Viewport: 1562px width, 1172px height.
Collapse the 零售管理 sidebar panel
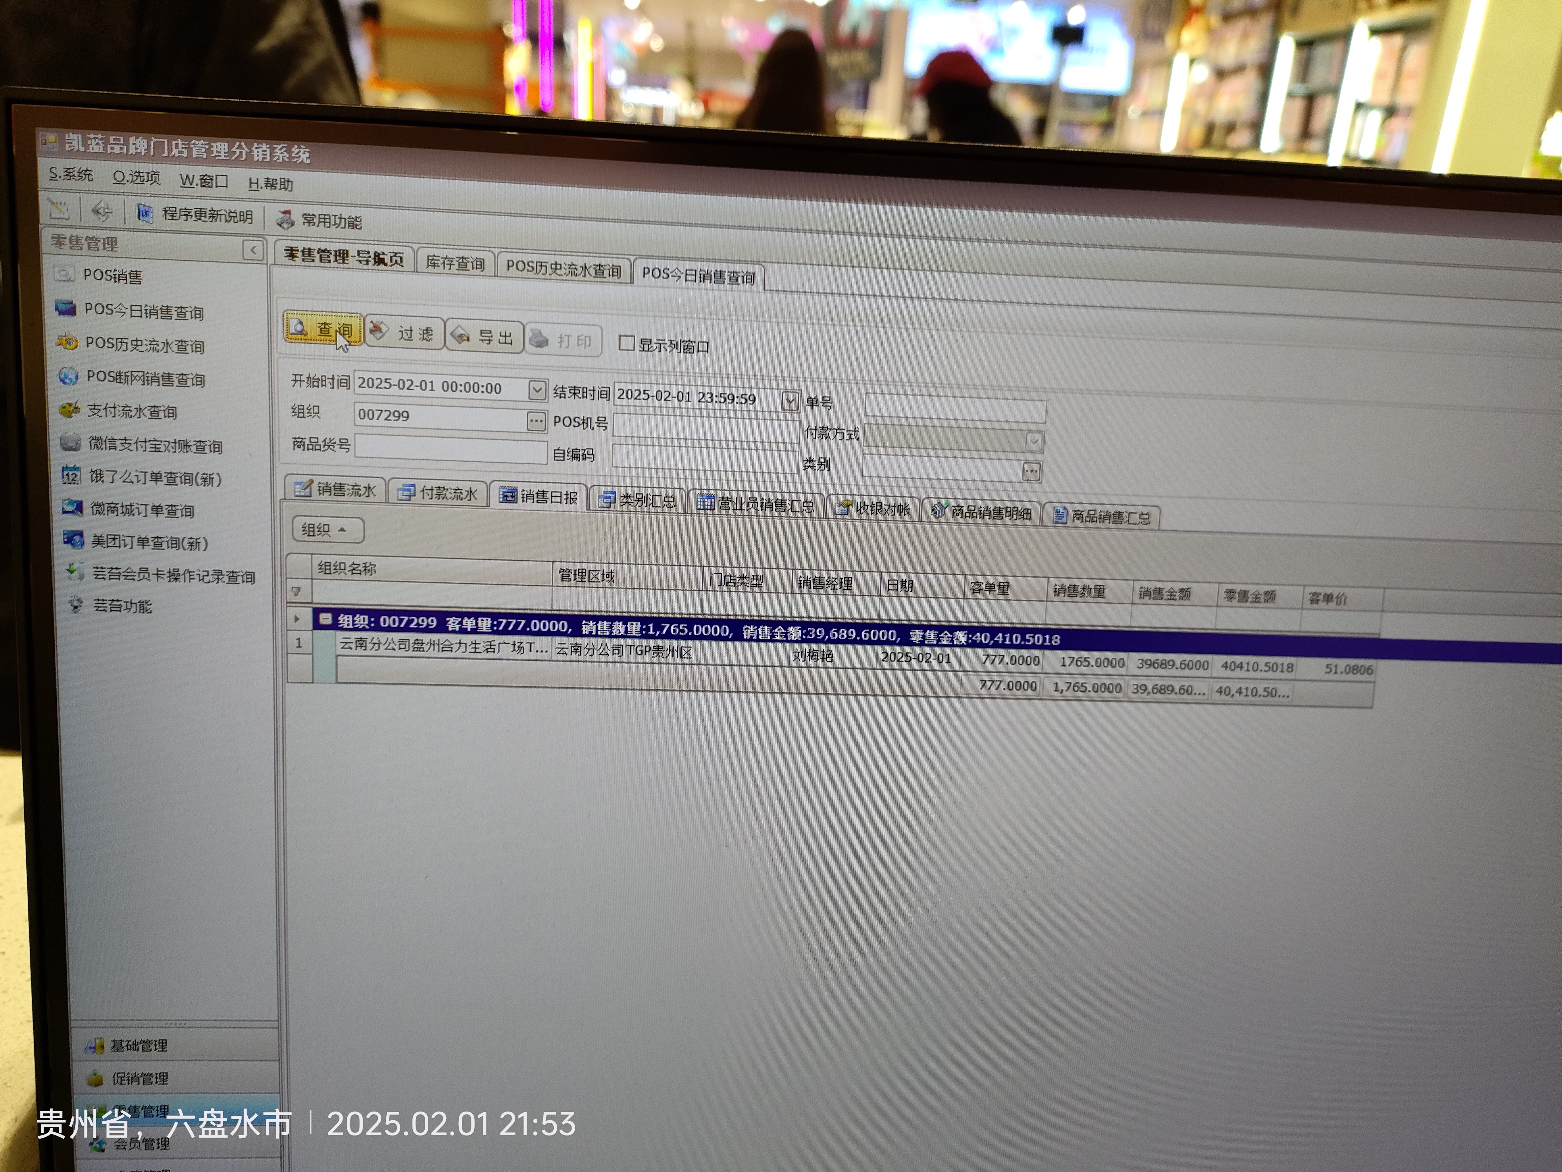[253, 250]
